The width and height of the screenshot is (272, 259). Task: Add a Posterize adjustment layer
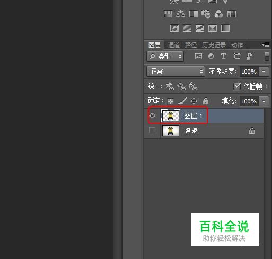click(187, 28)
